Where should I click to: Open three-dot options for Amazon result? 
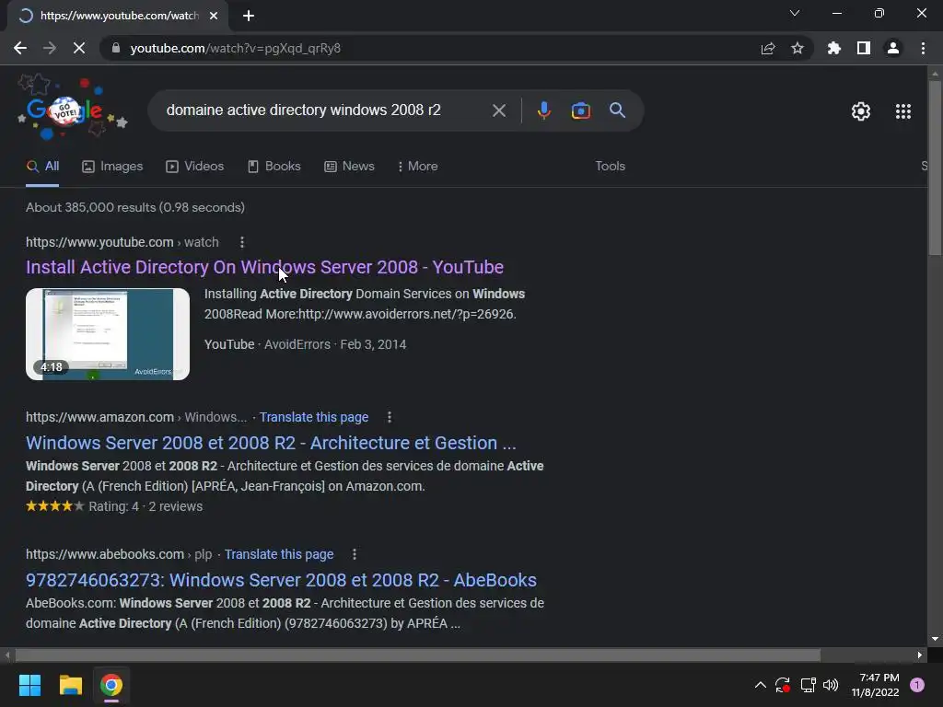click(x=390, y=417)
